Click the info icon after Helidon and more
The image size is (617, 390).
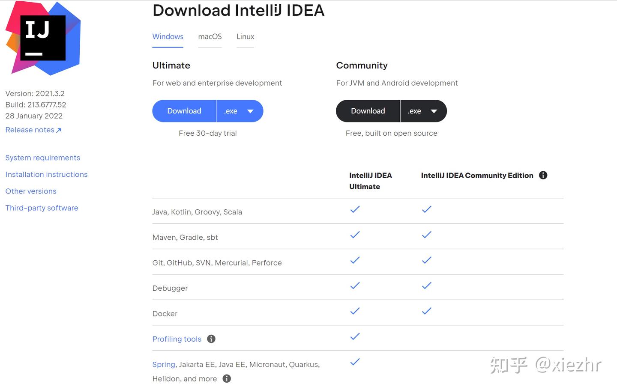[x=227, y=378]
